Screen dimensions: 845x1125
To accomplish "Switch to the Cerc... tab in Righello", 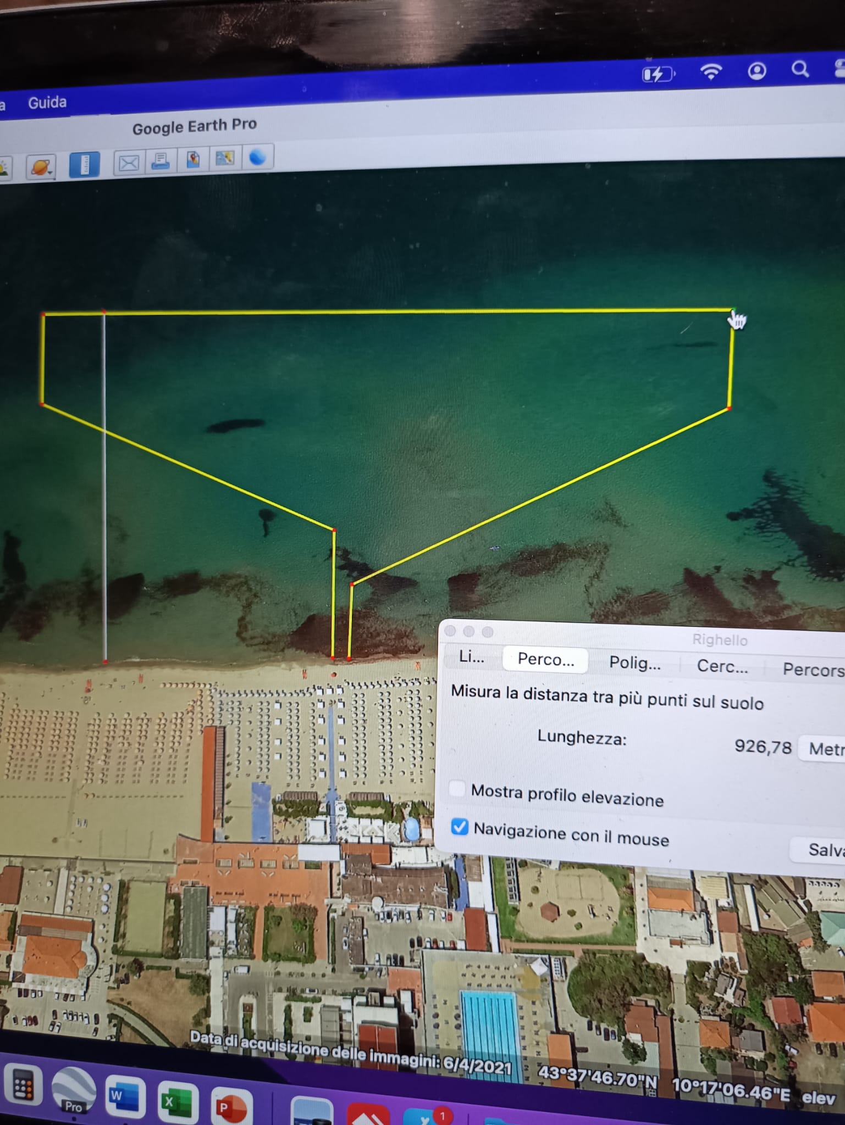I will click(722, 666).
